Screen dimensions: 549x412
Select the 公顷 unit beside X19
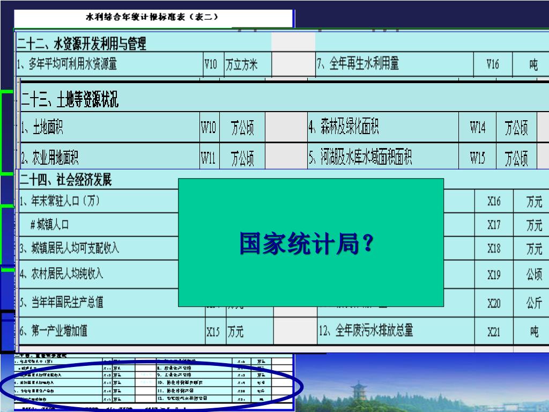tap(535, 274)
